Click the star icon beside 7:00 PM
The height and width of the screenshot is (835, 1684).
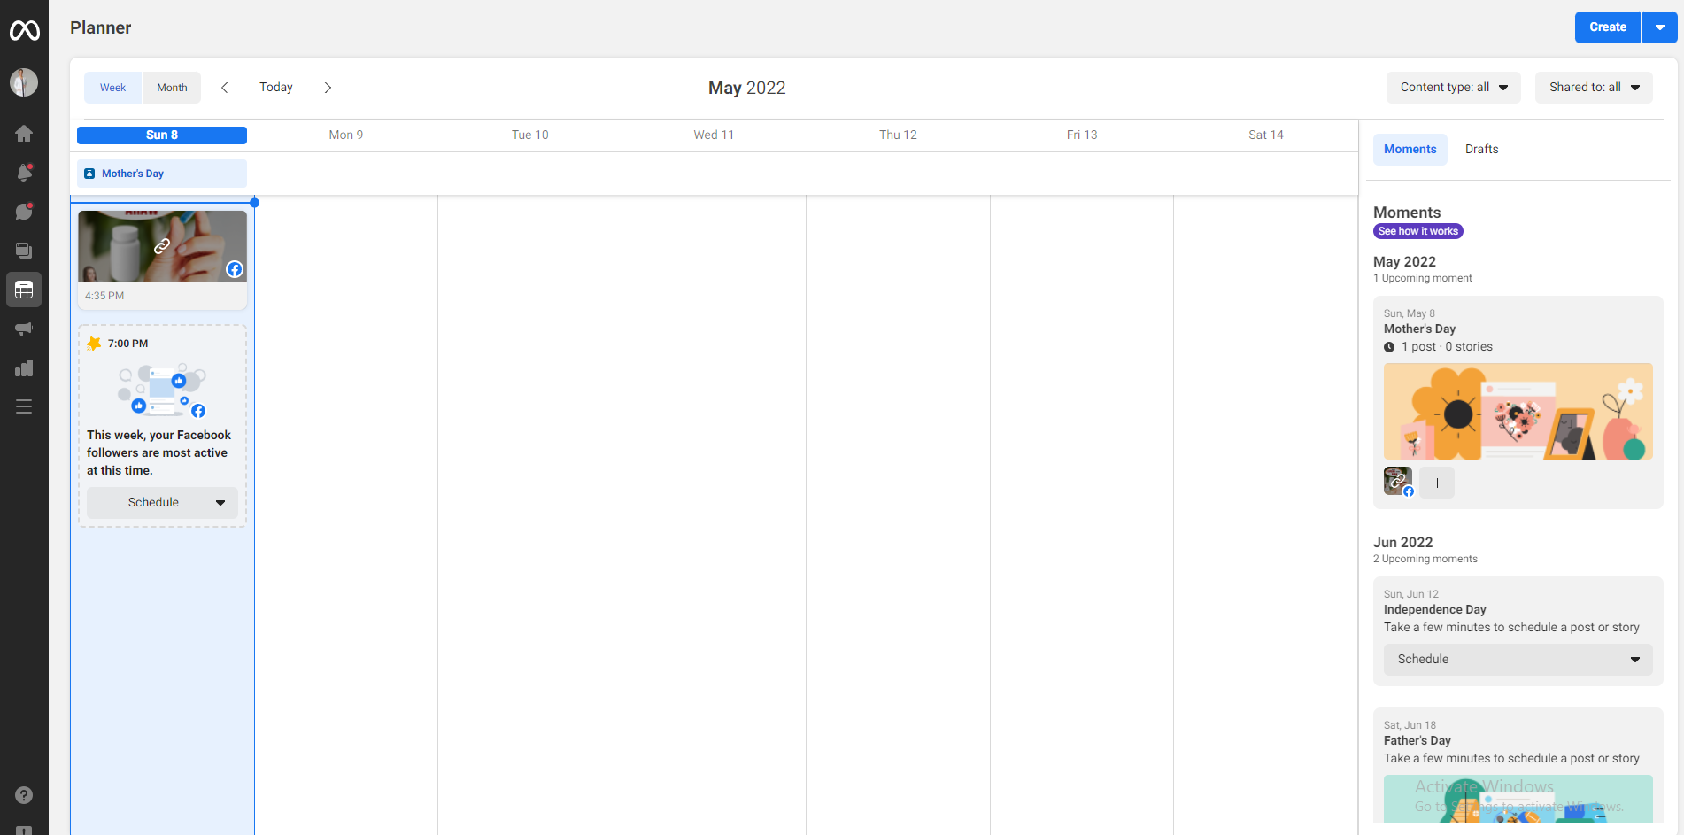coord(94,343)
